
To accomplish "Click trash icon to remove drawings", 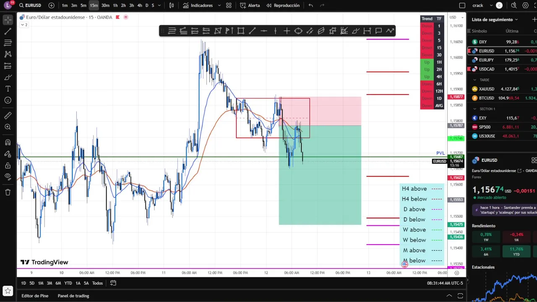I will (x=8, y=192).
